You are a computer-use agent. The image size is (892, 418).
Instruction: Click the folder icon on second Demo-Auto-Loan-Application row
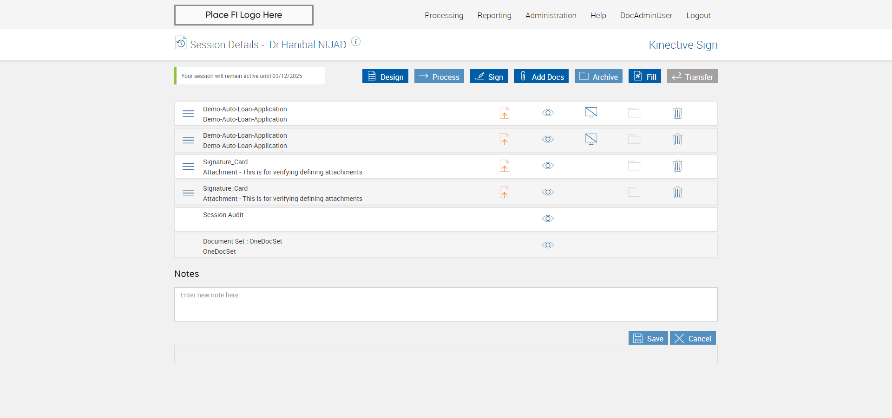pos(634,140)
